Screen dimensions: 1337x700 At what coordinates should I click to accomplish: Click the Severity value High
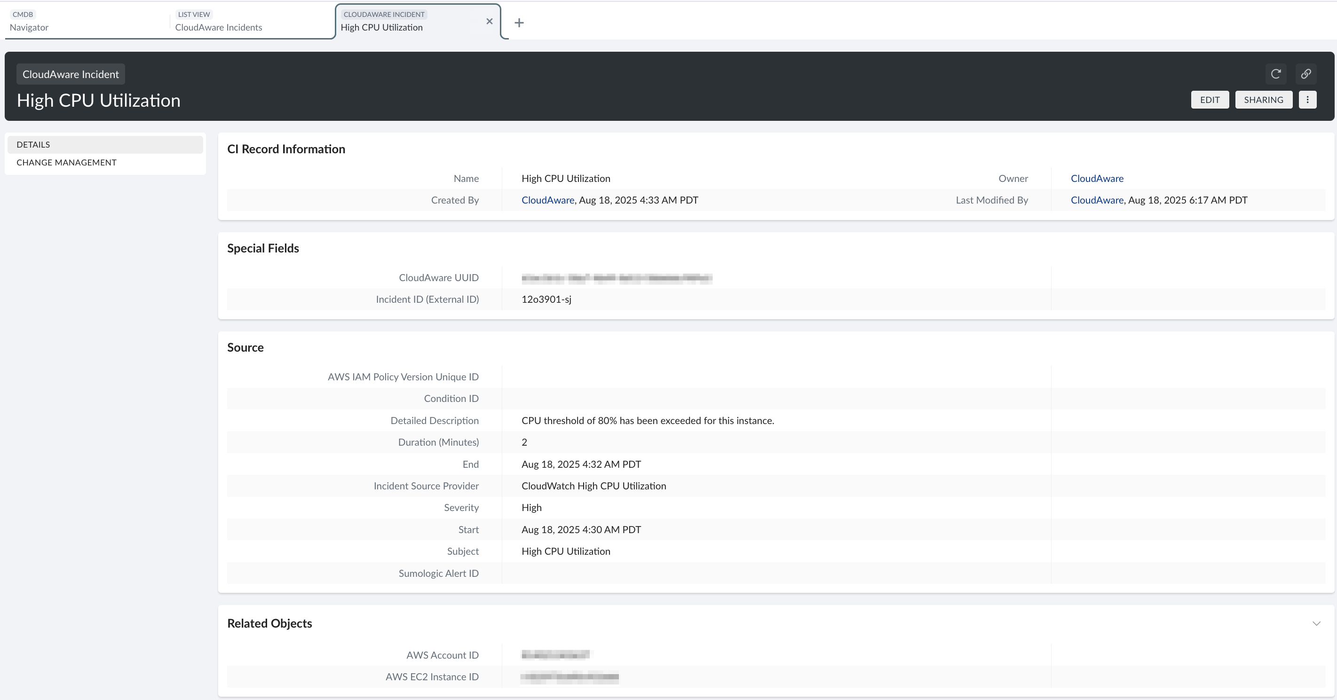(531, 507)
